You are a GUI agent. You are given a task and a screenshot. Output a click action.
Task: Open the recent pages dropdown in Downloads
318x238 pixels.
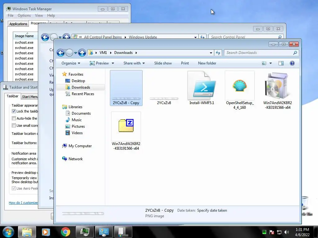pos(75,53)
